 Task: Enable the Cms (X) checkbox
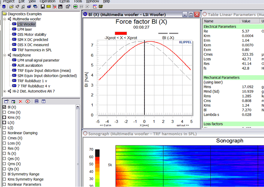(x=5, y=112)
